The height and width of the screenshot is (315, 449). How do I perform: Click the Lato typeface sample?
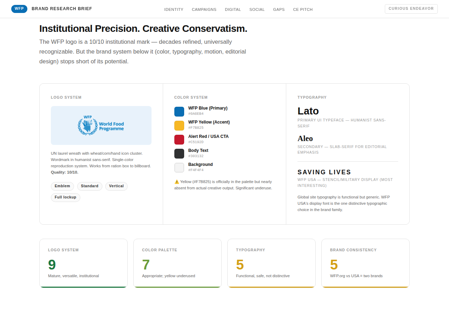(308, 111)
